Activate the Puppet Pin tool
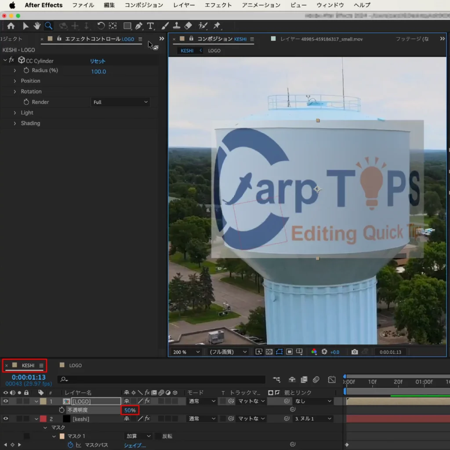Image resolution: width=450 pixels, height=450 pixels. [217, 26]
